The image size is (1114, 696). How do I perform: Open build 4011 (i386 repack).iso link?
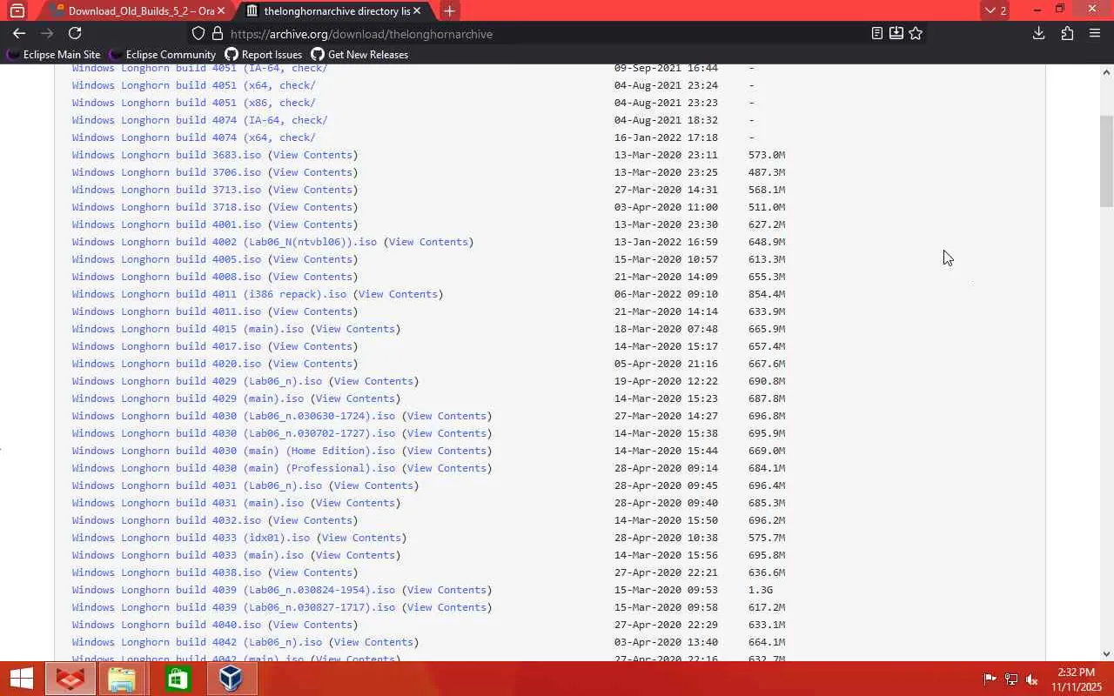[x=209, y=294]
